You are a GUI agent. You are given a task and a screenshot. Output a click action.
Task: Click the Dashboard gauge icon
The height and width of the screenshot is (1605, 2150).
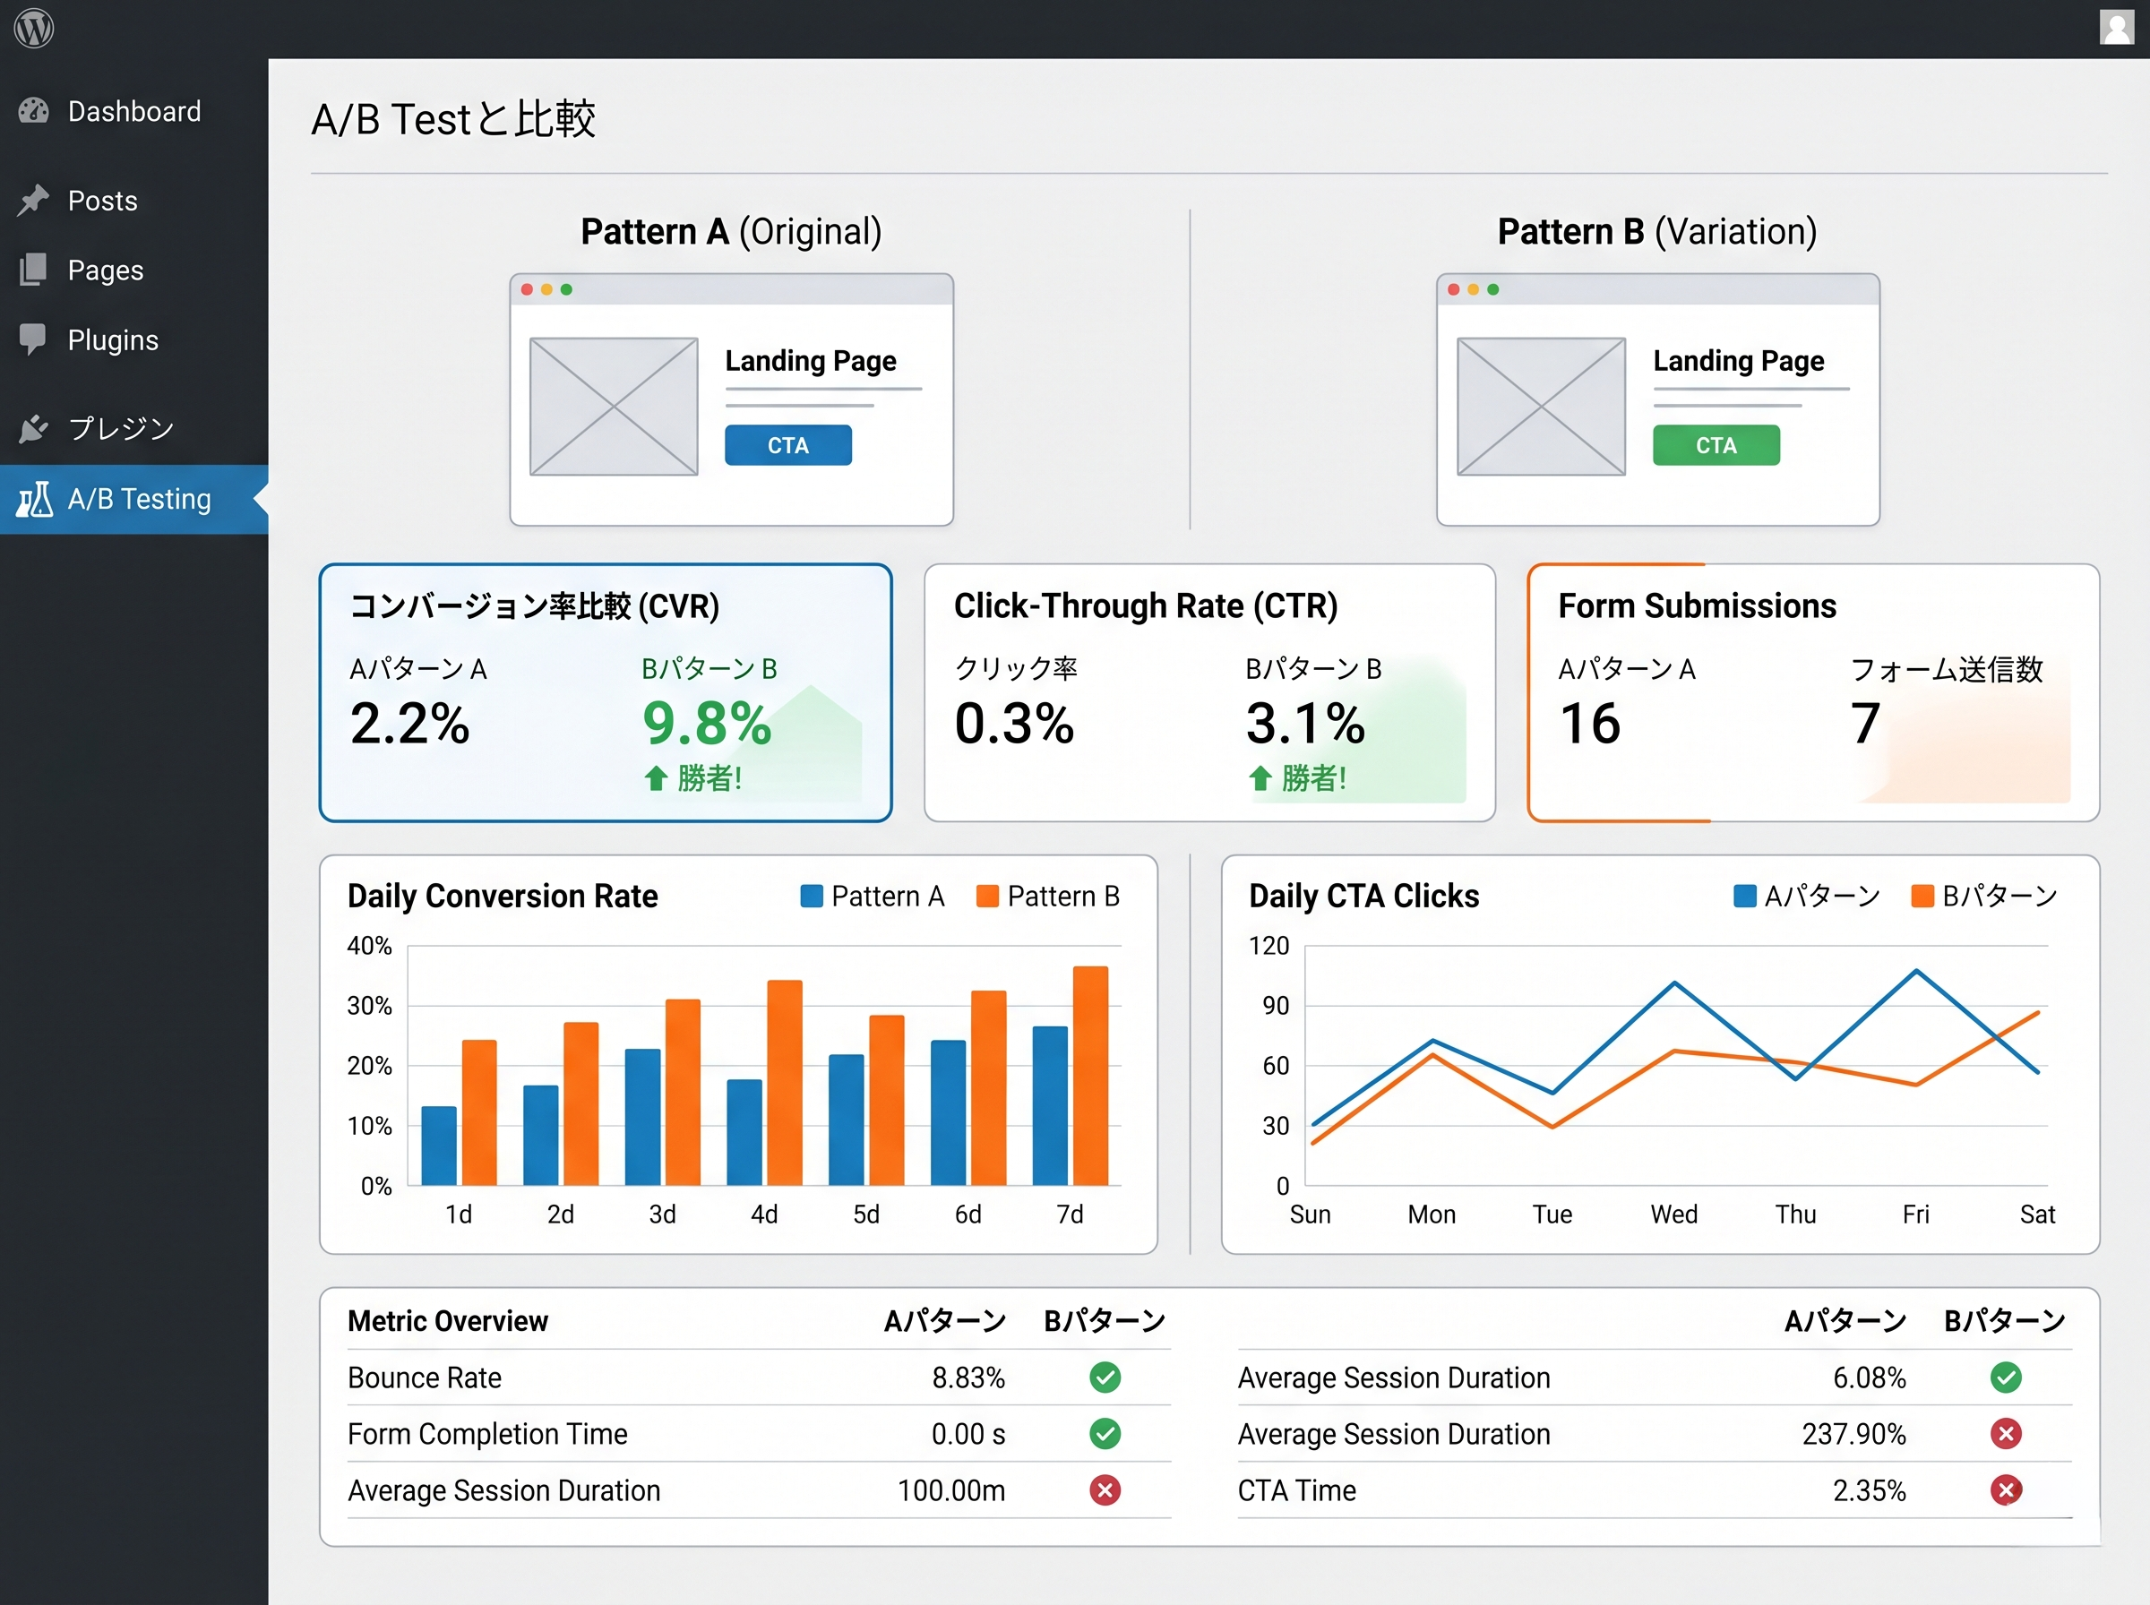pyautogui.click(x=34, y=111)
